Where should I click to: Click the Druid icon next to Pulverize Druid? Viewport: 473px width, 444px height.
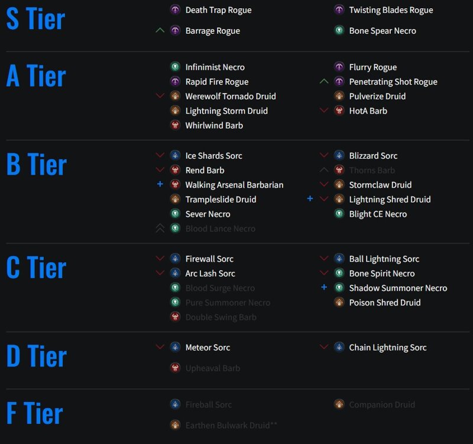tap(339, 96)
